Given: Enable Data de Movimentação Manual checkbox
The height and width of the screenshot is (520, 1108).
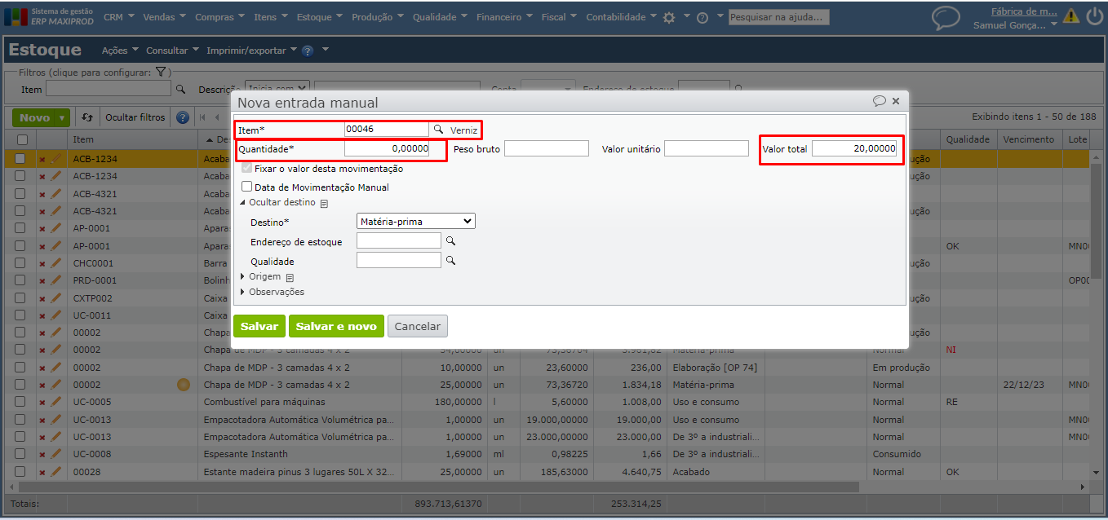Looking at the screenshot, I should coord(246,187).
